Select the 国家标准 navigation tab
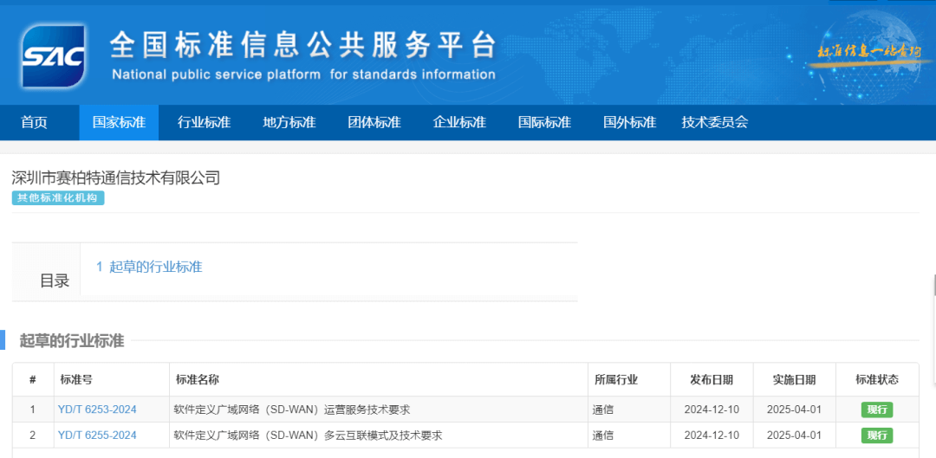This screenshot has width=936, height=458. pos(119,122)
